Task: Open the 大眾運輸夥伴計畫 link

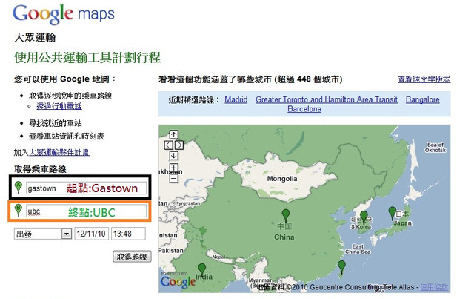Action: coord(59,152)
